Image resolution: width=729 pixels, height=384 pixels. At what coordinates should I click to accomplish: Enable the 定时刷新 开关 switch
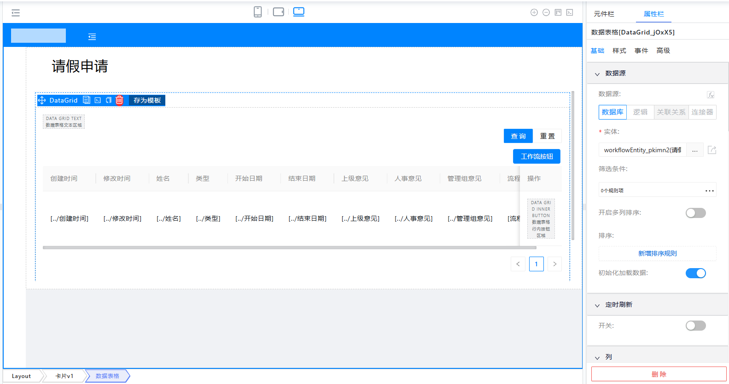coord(695,326)
